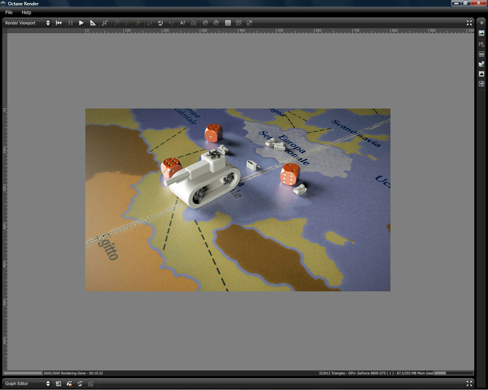
Task: Click the greyed crossed icon in Graph Editor toolbar
Action: [90, 384]
